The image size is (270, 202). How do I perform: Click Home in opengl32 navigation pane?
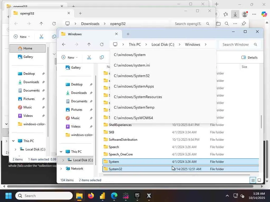tap(27, 48)
